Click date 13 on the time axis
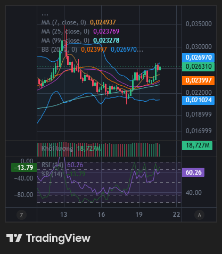The height and width of the screenshot is (254, 222). tap(64, 215)
